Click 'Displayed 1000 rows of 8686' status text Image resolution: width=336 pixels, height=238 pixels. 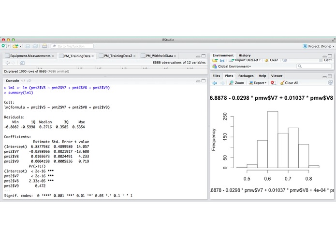tap(37, 71)
